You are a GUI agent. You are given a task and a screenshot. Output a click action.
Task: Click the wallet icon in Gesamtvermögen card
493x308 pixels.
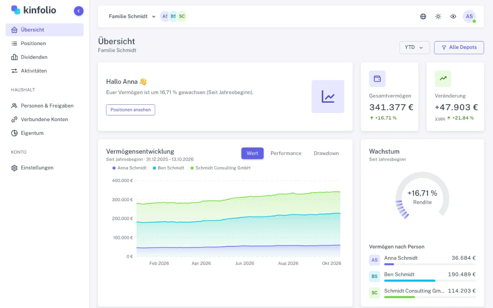377,78
